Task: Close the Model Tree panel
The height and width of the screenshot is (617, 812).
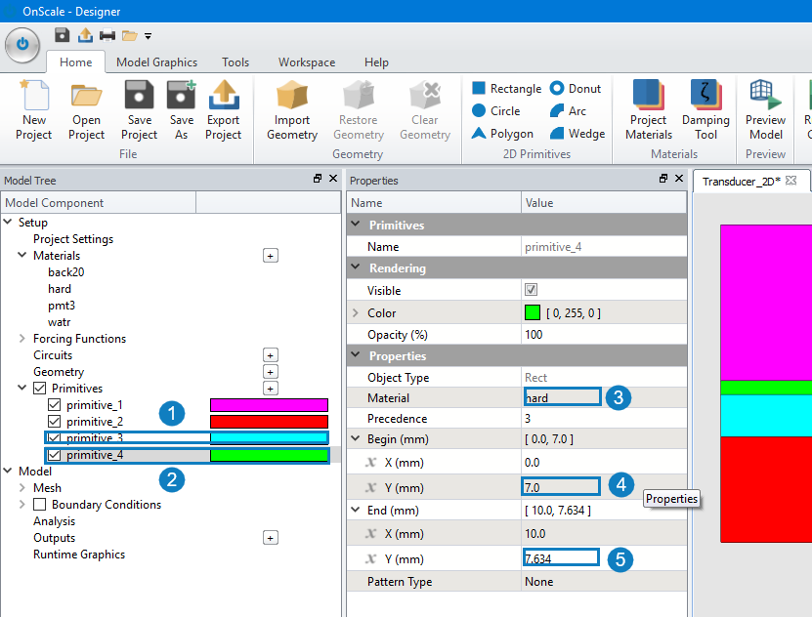Action: tap(333, 179)
